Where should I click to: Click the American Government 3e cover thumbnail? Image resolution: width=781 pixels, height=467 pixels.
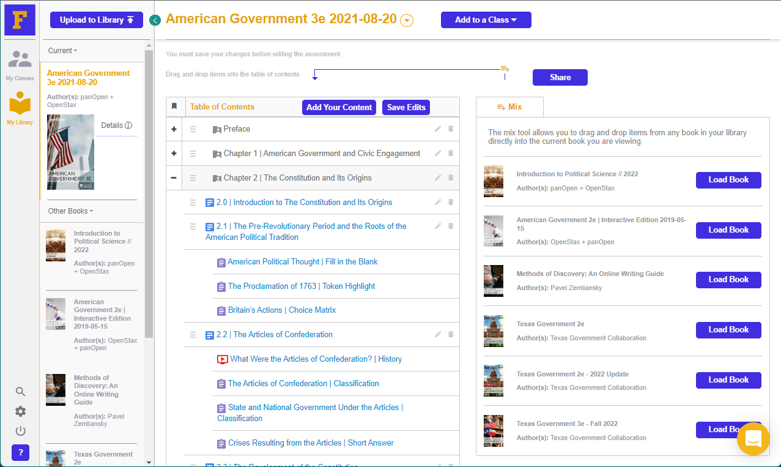click(70, 152)
